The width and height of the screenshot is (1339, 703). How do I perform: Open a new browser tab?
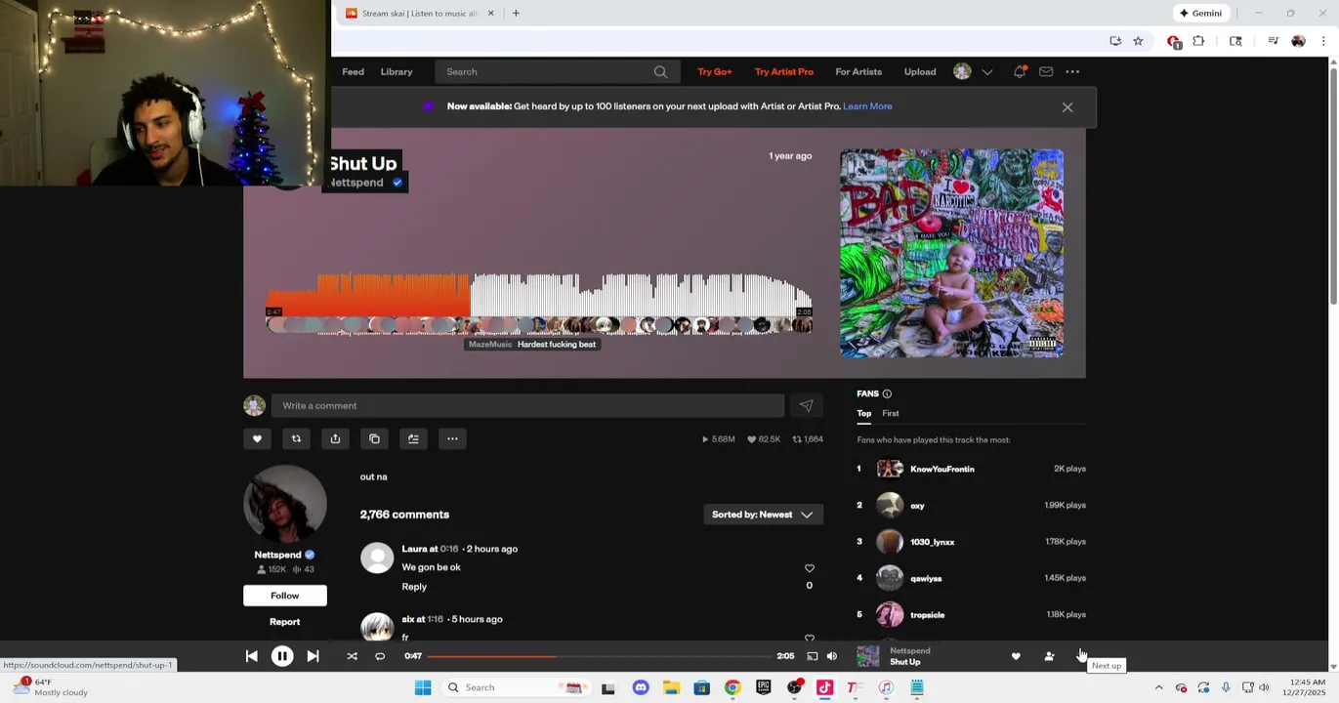516,13
